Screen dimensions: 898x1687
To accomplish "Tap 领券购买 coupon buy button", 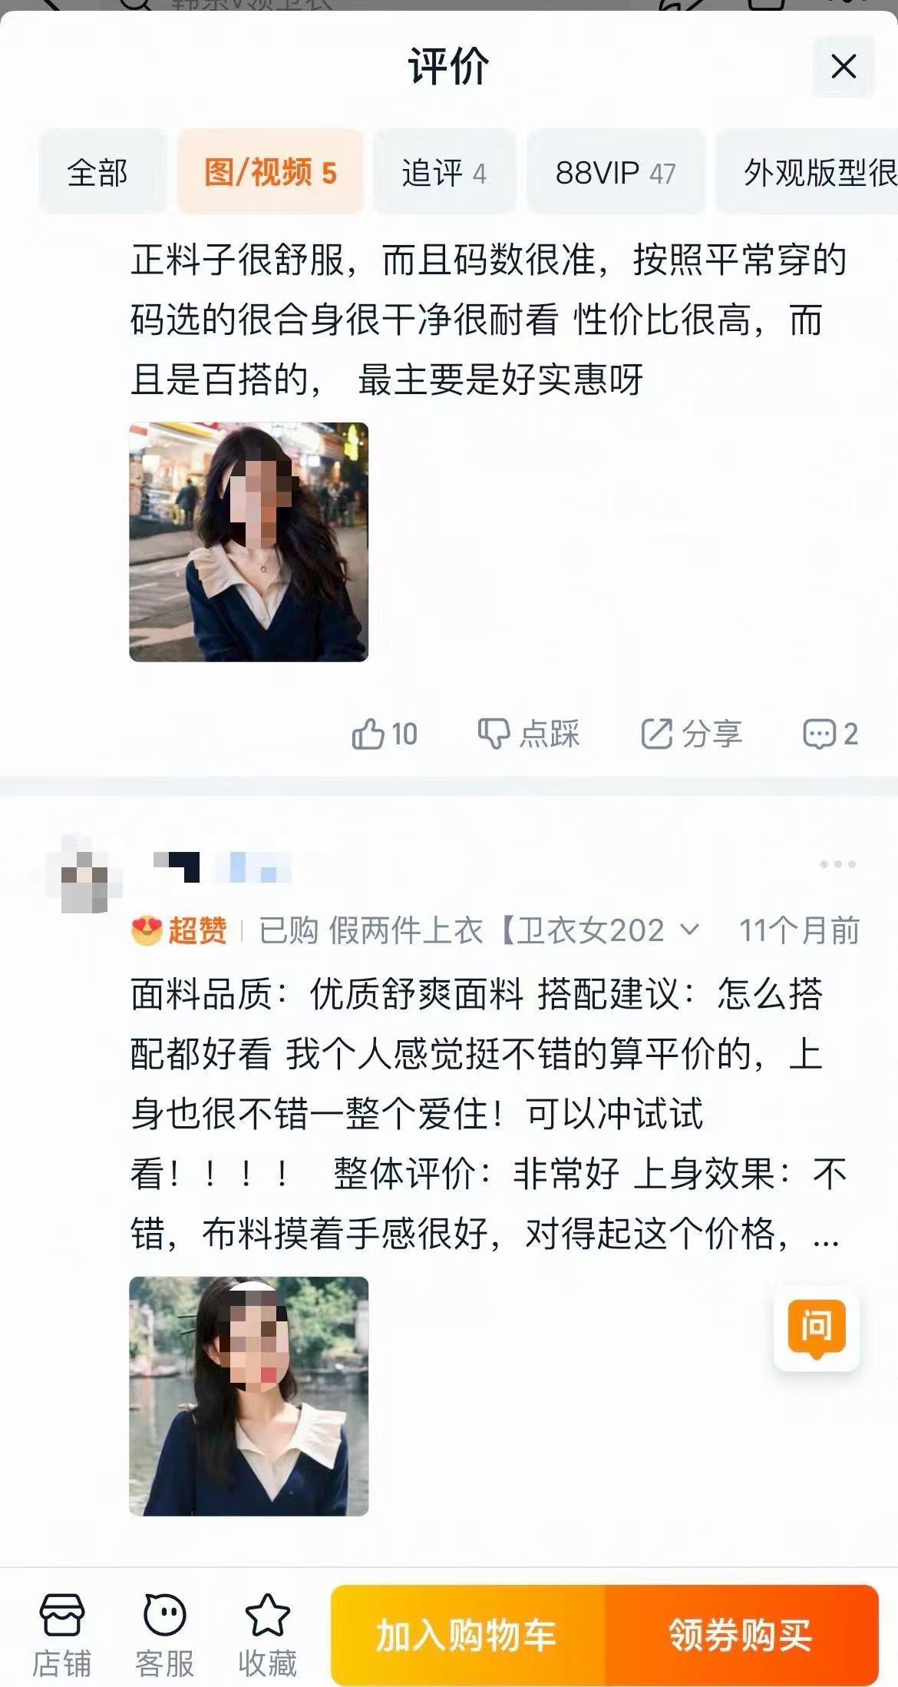I will (x=741, y=1634).
